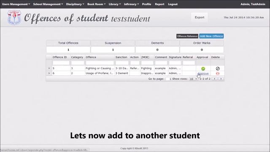The height and width of the screenshot is (152, 270).
Task: Open the Infirmary dropdown menu
Action: tap(131, 4)
